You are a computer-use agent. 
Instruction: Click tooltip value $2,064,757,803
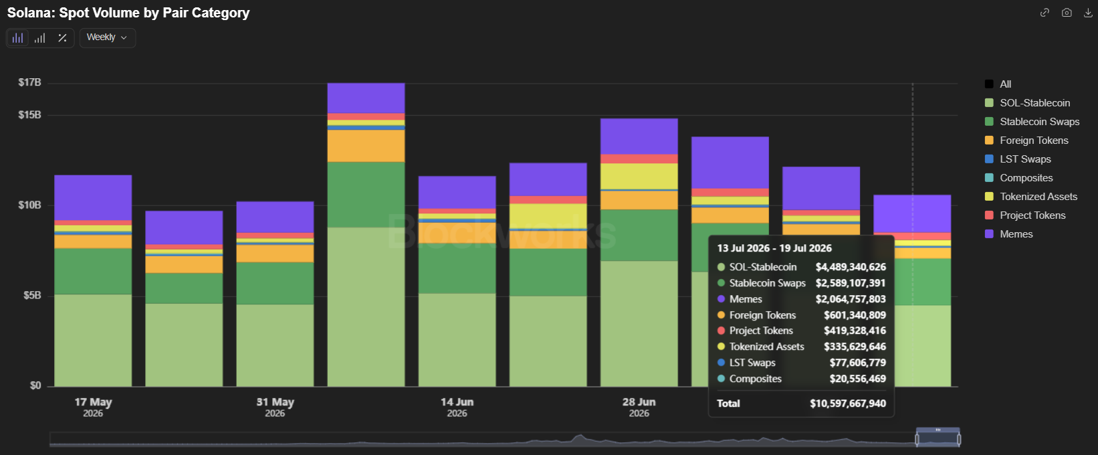point(851,299)
